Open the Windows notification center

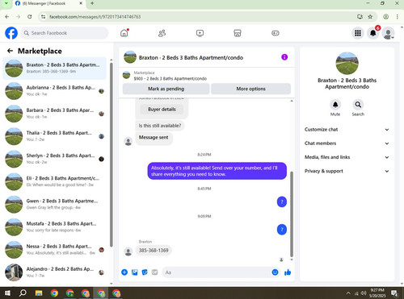[x=394, y=293]
